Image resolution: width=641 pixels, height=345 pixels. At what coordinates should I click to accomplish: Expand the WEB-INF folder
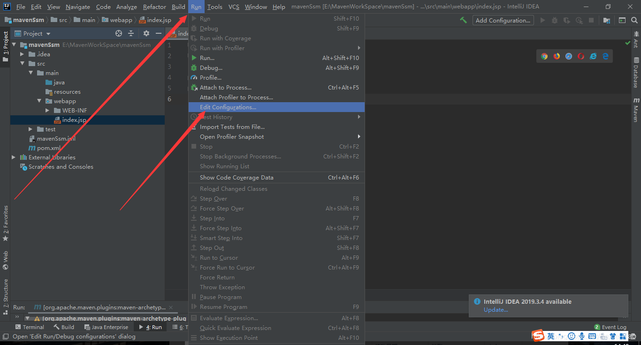point(48,111)
